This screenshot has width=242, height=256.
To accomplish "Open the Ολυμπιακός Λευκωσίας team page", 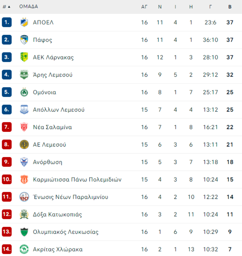I will [66, 232].
